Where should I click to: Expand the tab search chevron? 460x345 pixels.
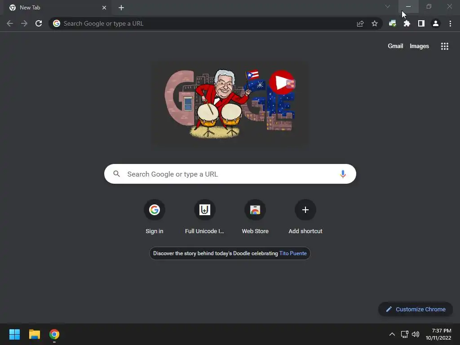point(388,6)
